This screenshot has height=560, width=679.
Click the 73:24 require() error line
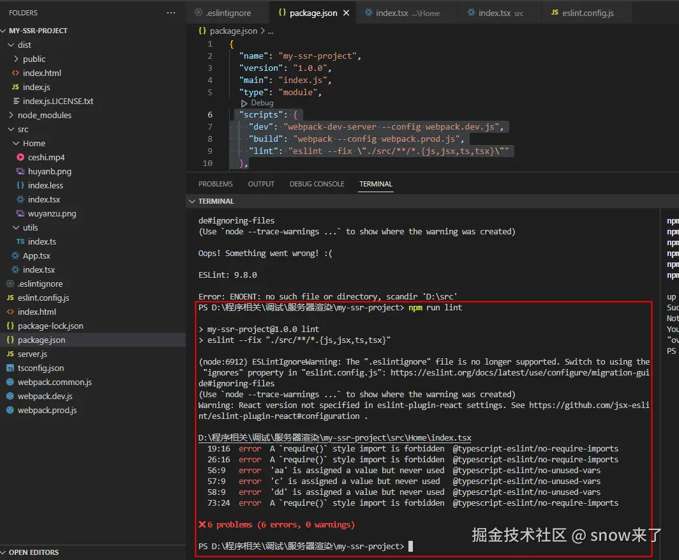click(x=413, y=503)
